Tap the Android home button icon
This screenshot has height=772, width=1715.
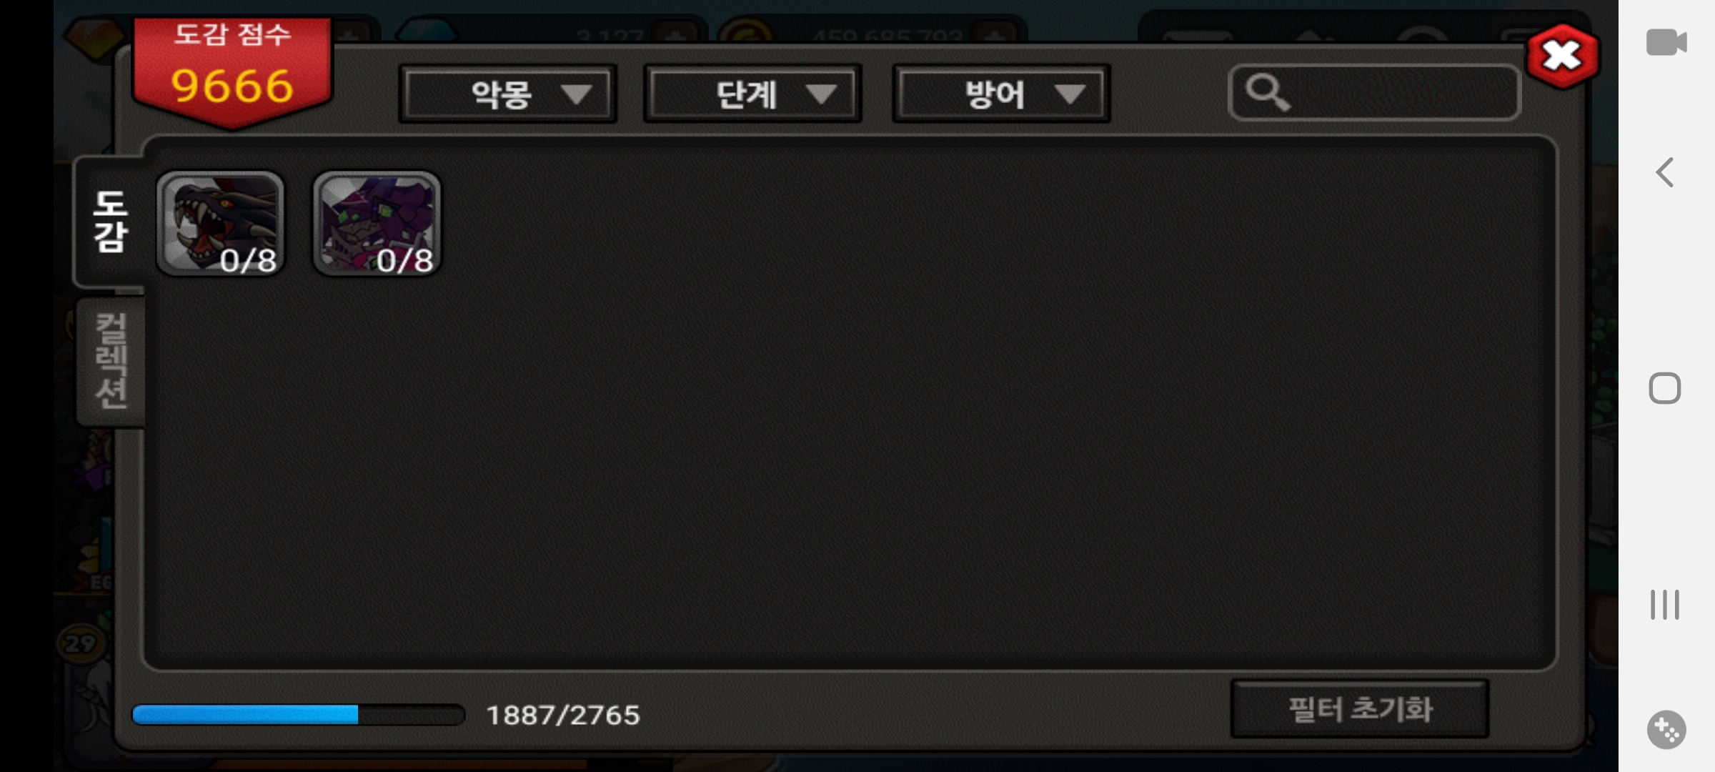point(1665,389)
